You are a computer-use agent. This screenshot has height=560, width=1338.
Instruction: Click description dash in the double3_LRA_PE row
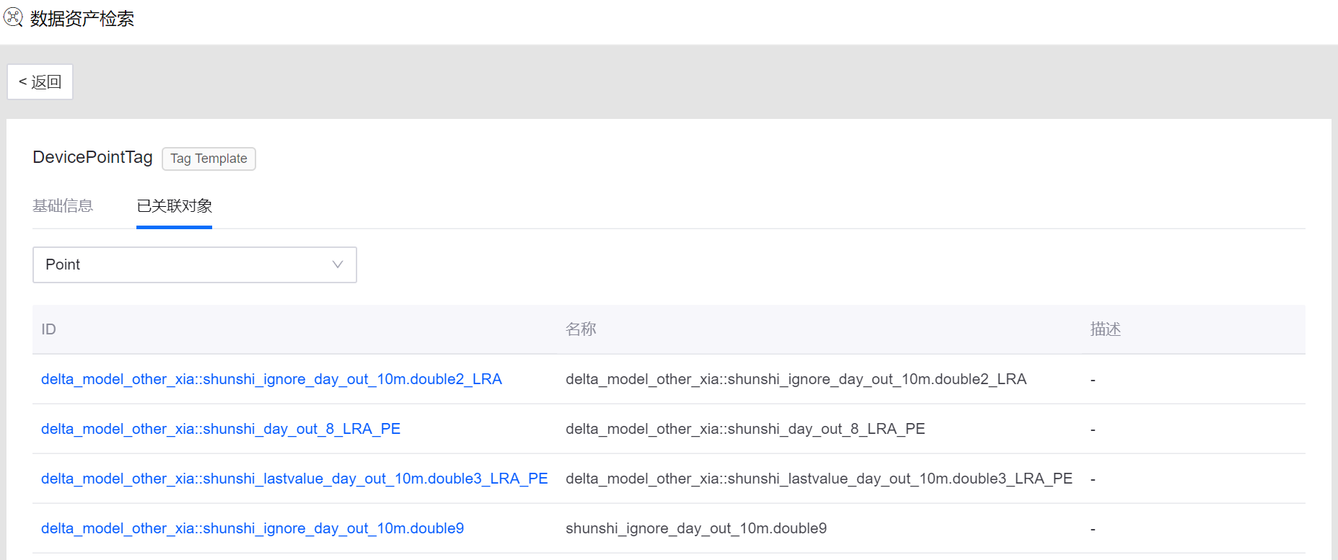coord(1093,479)
